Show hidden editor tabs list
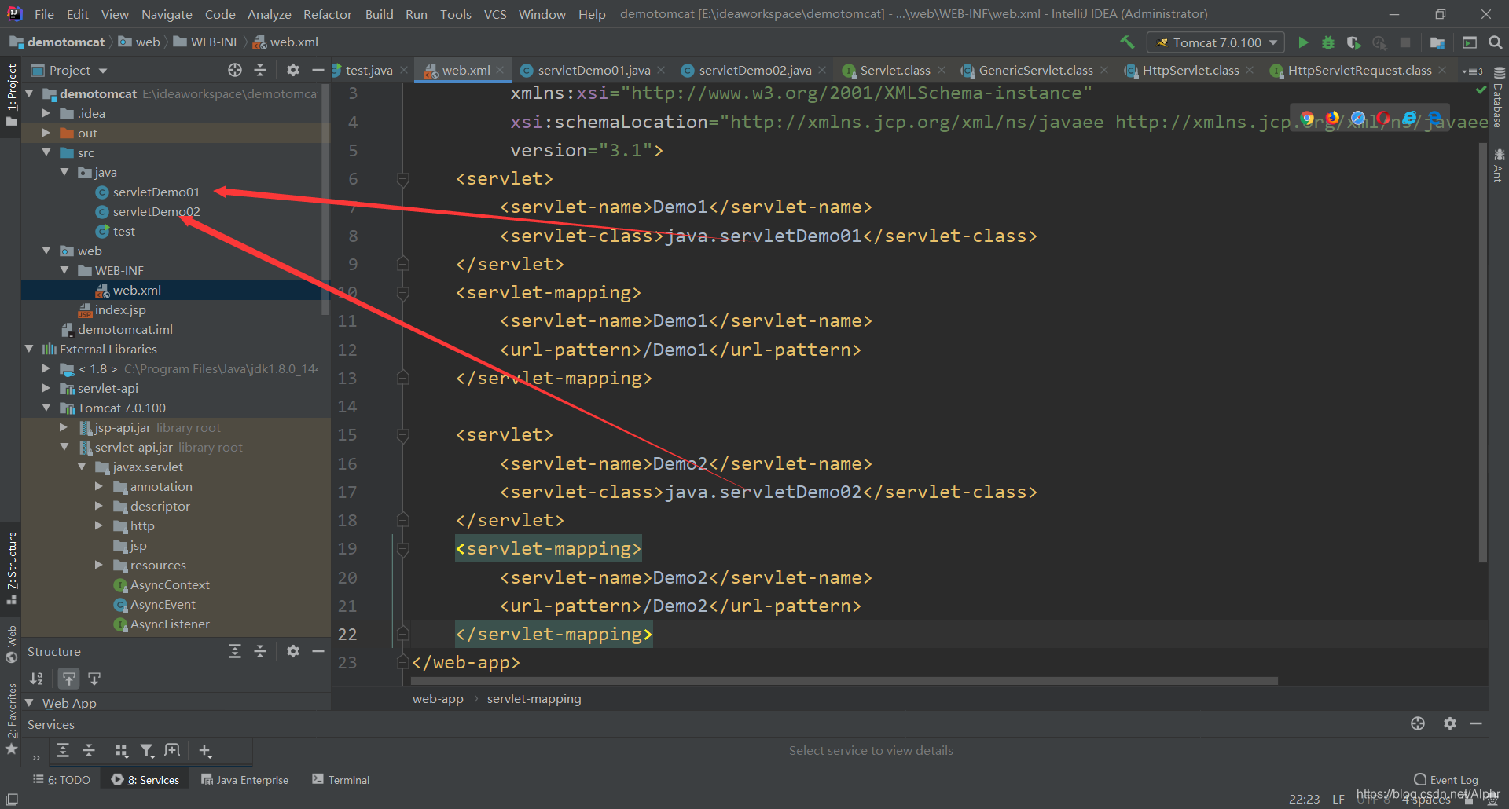This screenshot has height=809, width=1509. (1472, 71)
